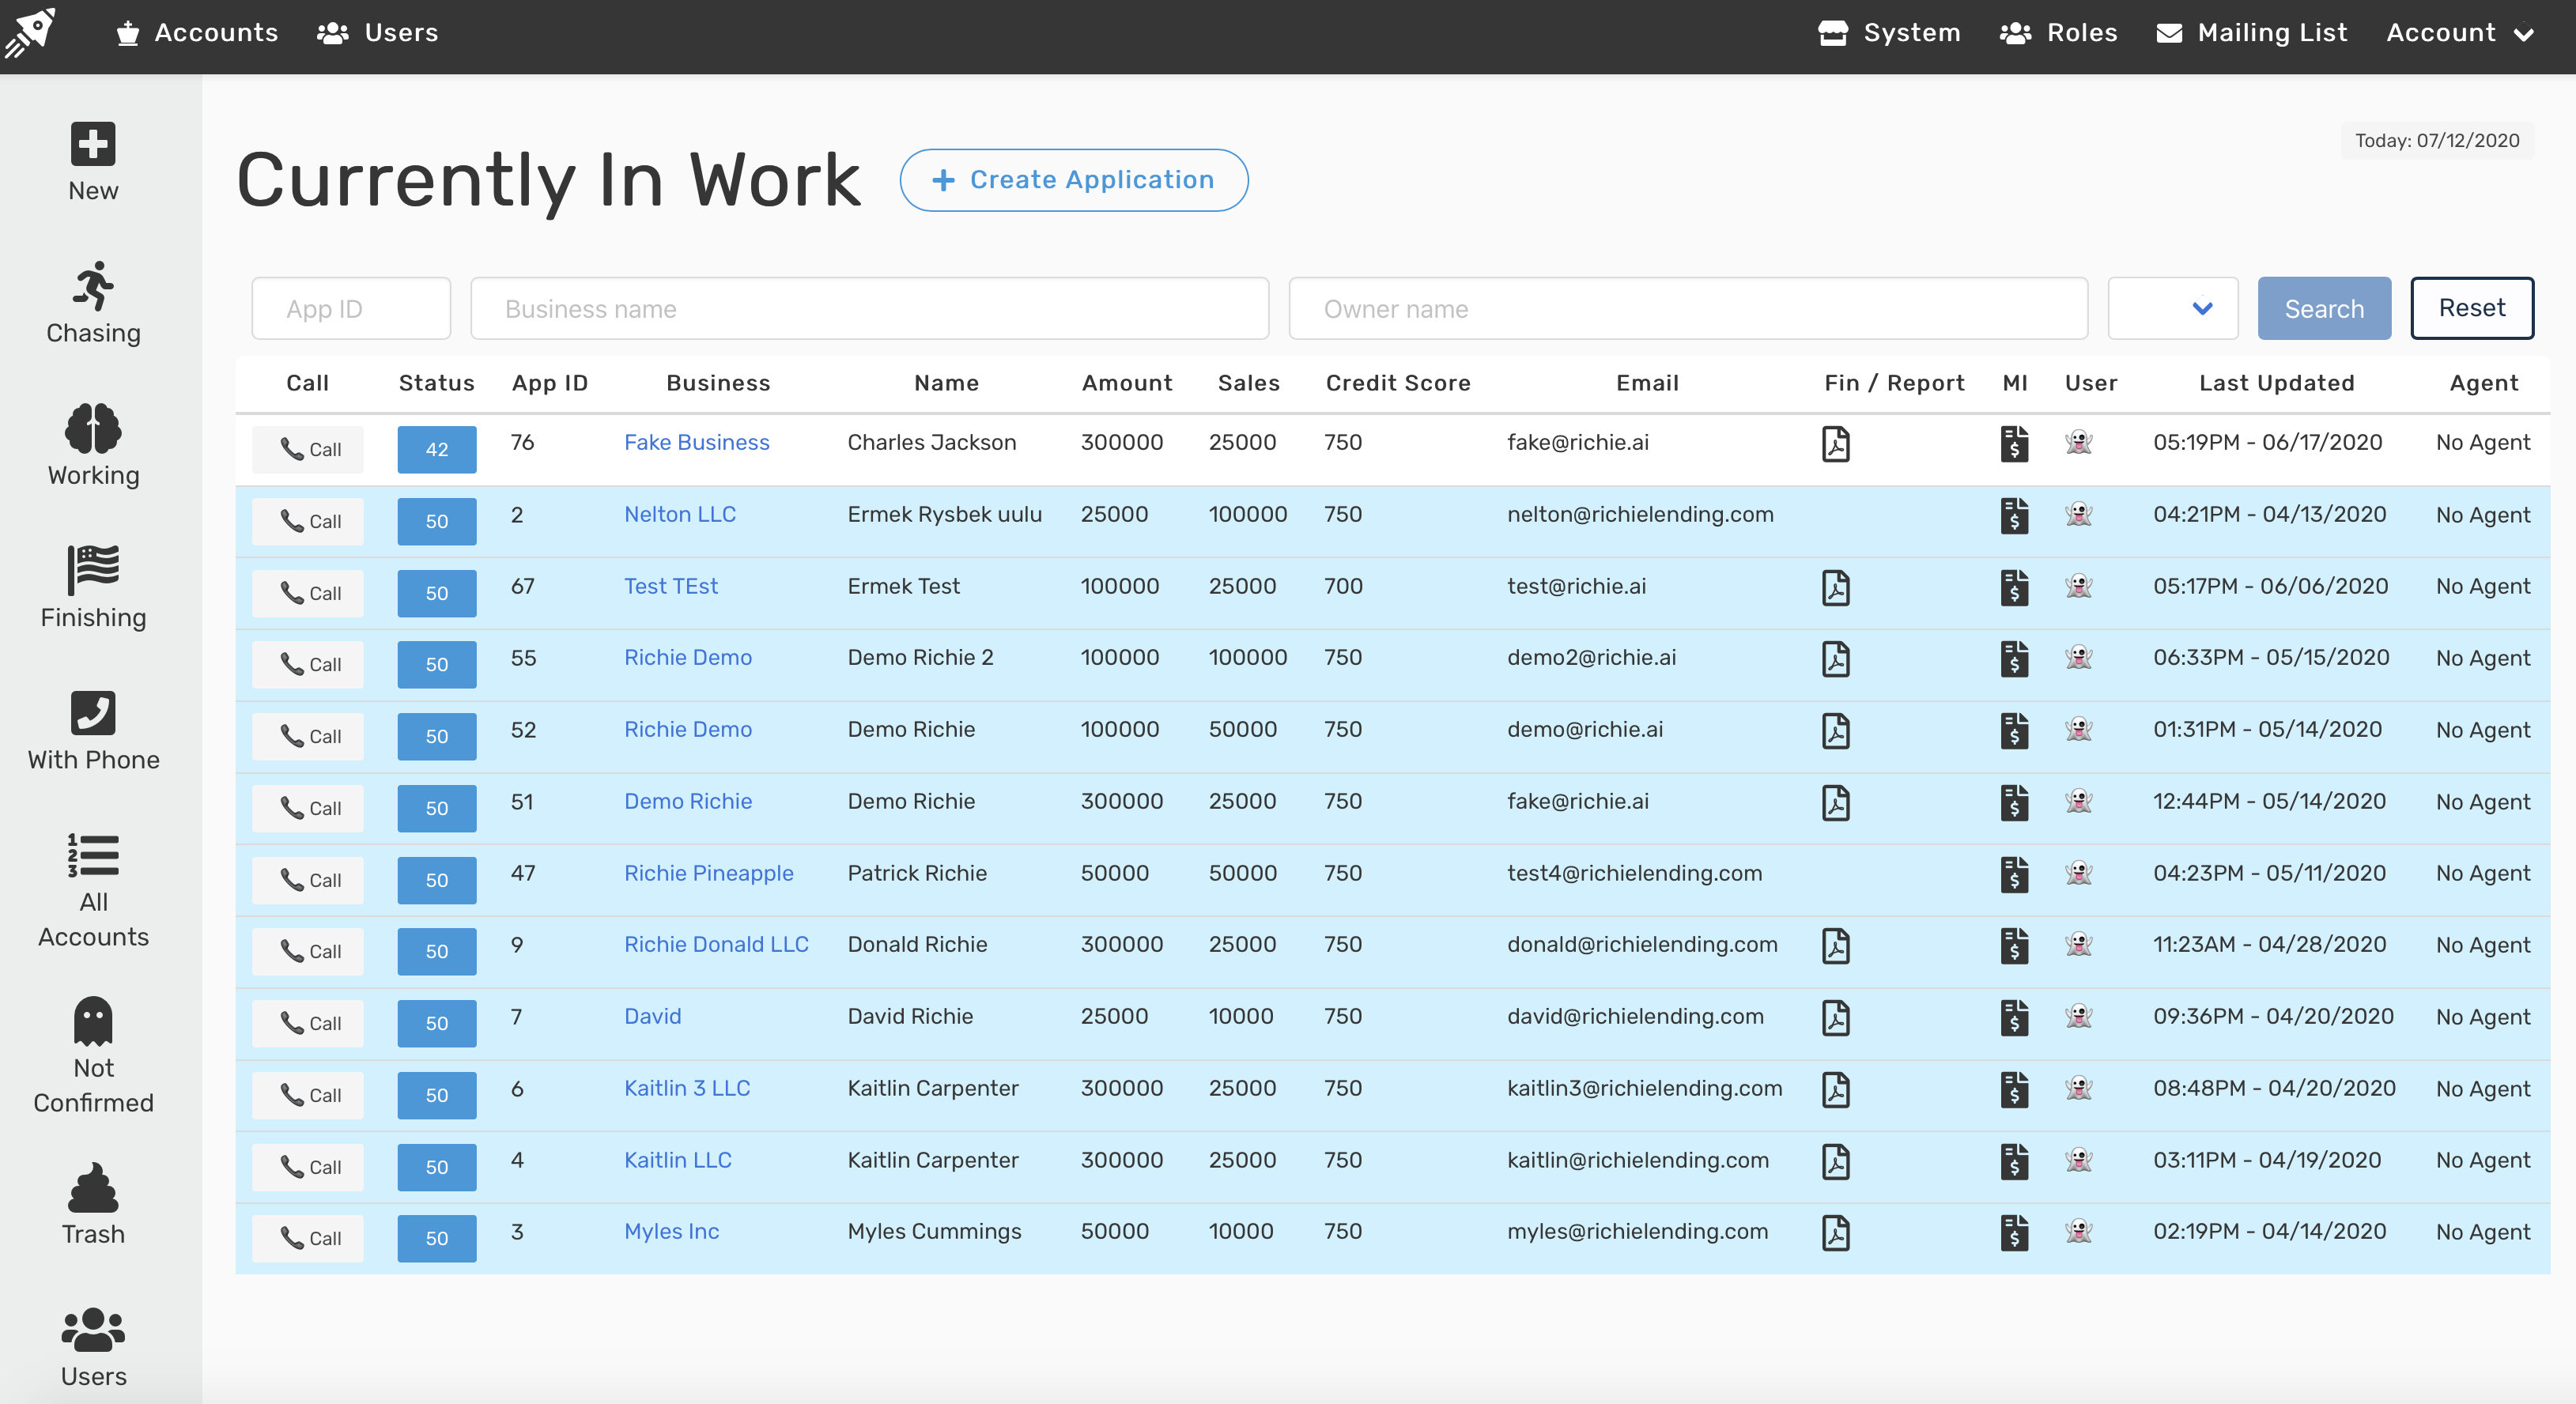Viewport: 2576px width, 1404px height.
Task: Click user ghost icon on Myles Inc row
Action: click(x=2078, y=1232)
